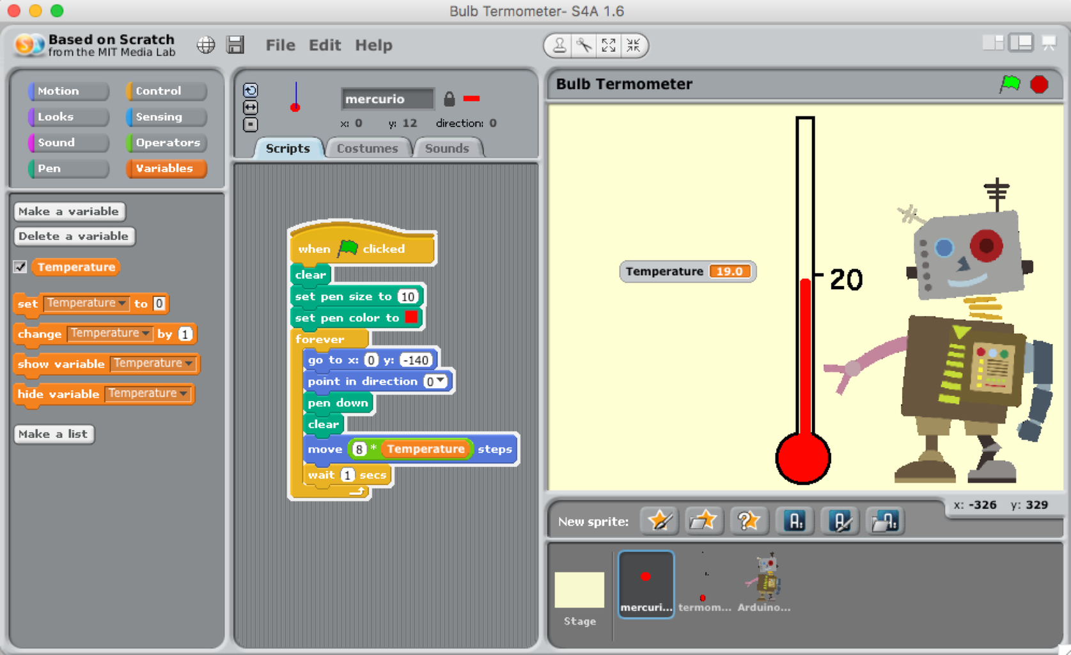Start the project with the green flag
The width and height of the screenshot is (1071, 655).
click(1012, 83)
